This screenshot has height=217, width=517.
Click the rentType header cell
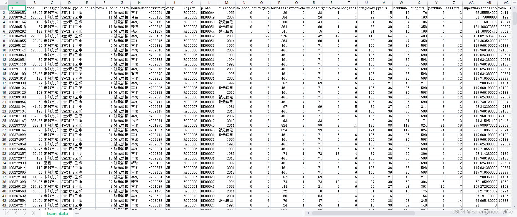pos(52,8)
